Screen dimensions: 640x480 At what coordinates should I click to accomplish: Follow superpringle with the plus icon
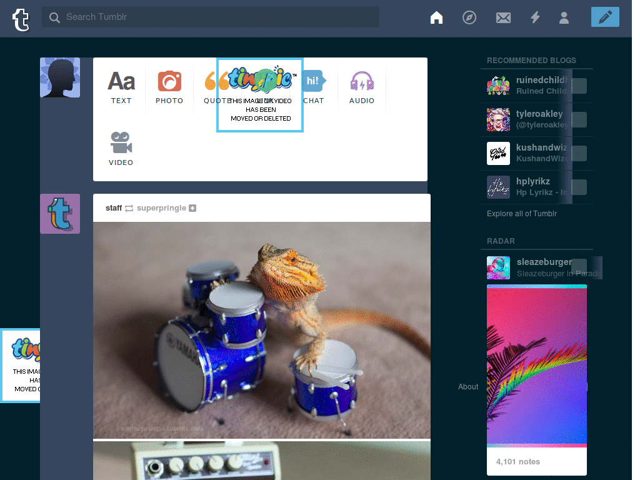(192, 208)
